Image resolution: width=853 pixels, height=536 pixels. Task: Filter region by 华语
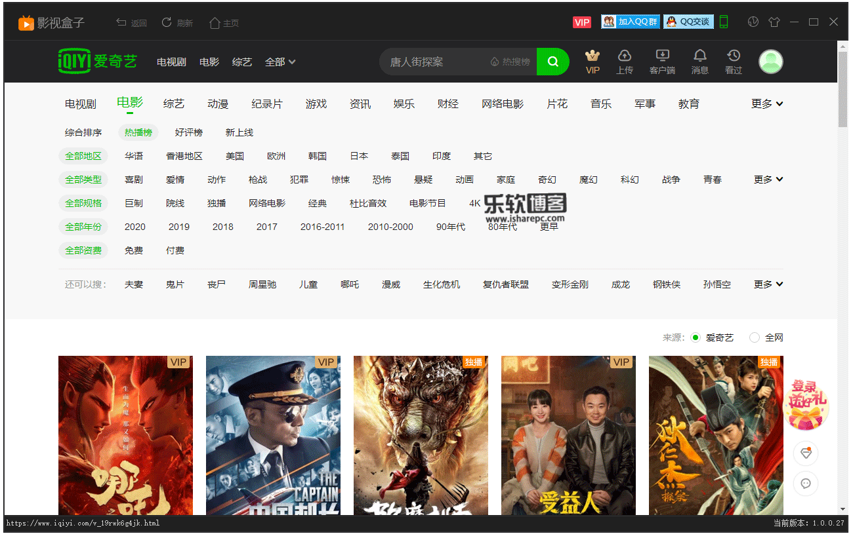134,156
